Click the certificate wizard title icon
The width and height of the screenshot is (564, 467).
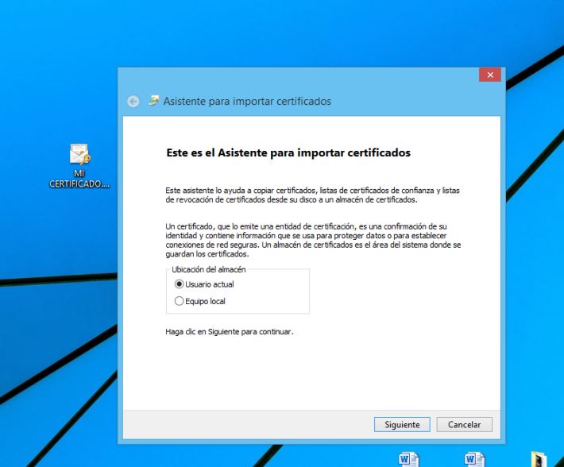point(154,101)
